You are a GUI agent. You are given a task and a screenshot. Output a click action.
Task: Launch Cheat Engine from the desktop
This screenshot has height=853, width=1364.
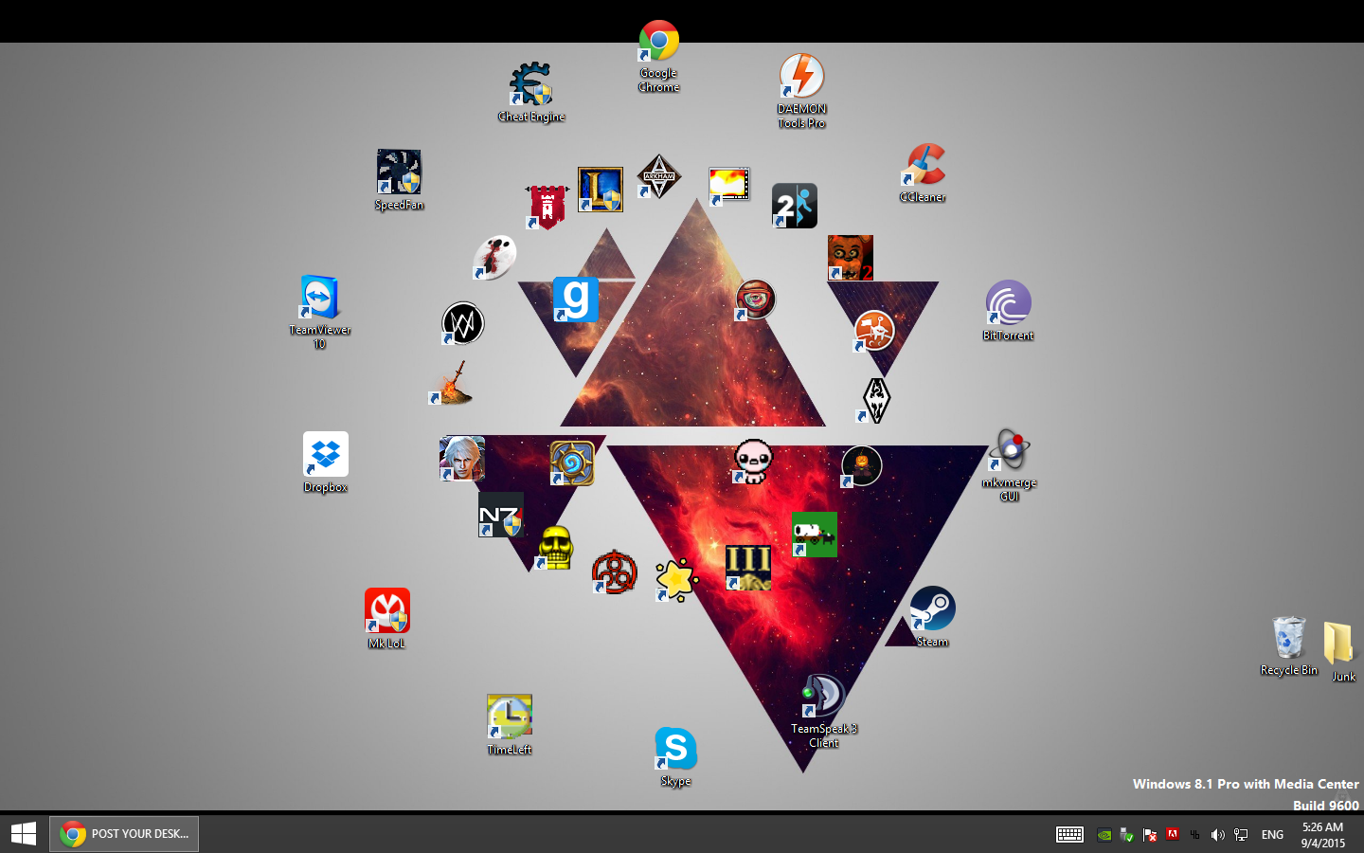tap(530, 85)
